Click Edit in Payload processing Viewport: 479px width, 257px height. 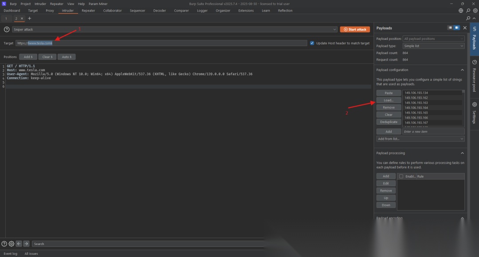pyautogui.click(x=386, y=183)
